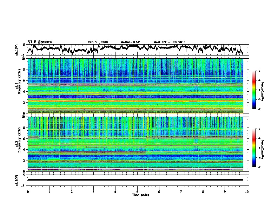Click the "ch.3(V)" axis label

tap(17, 180)
